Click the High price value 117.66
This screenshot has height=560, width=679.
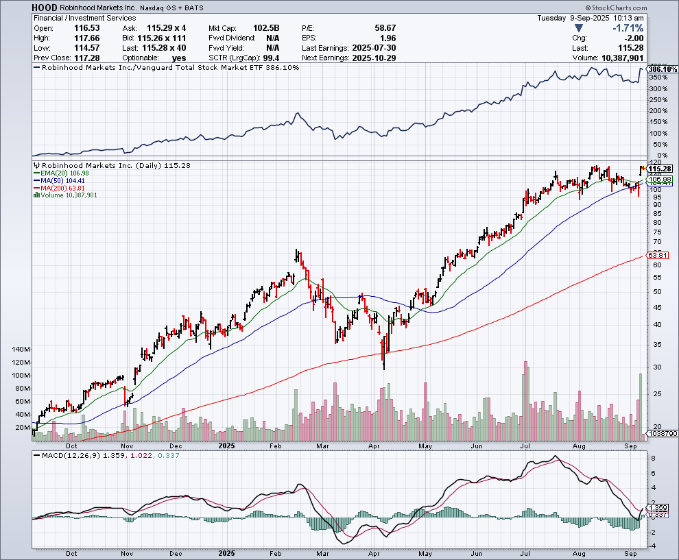[86, 38]
